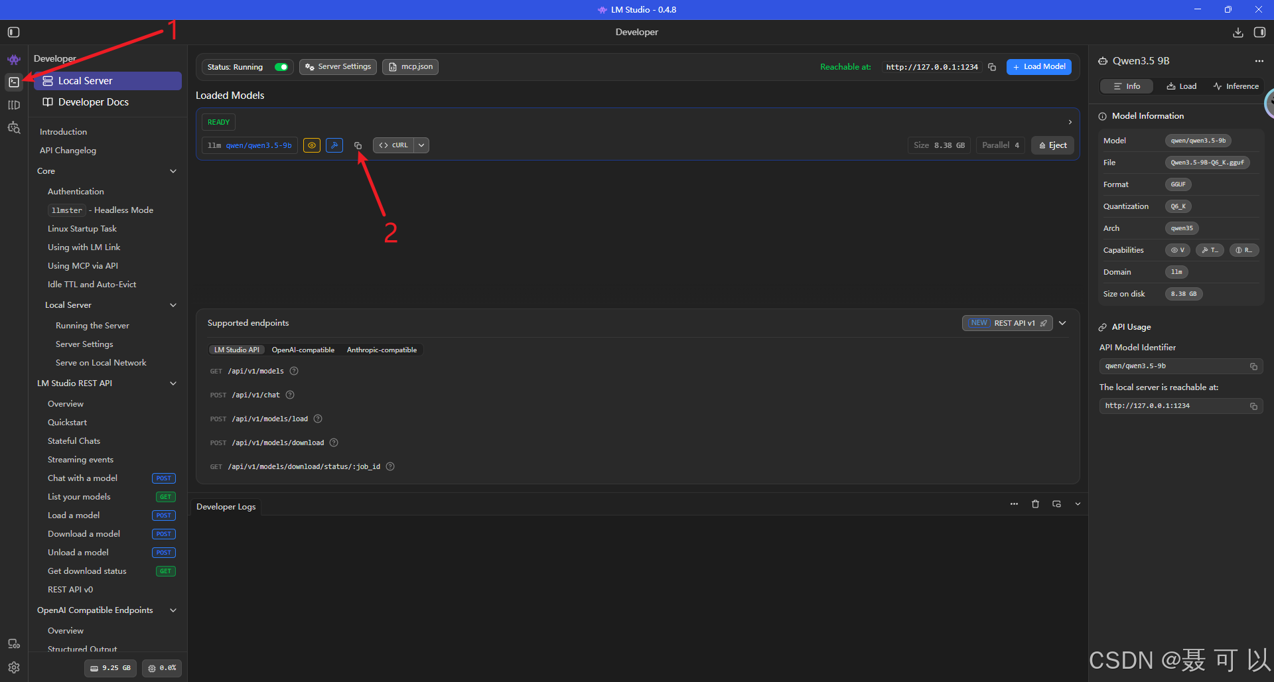Eject the loaded qwen3.5-9b model
1274x682 pixels.
pos(1053,145)
